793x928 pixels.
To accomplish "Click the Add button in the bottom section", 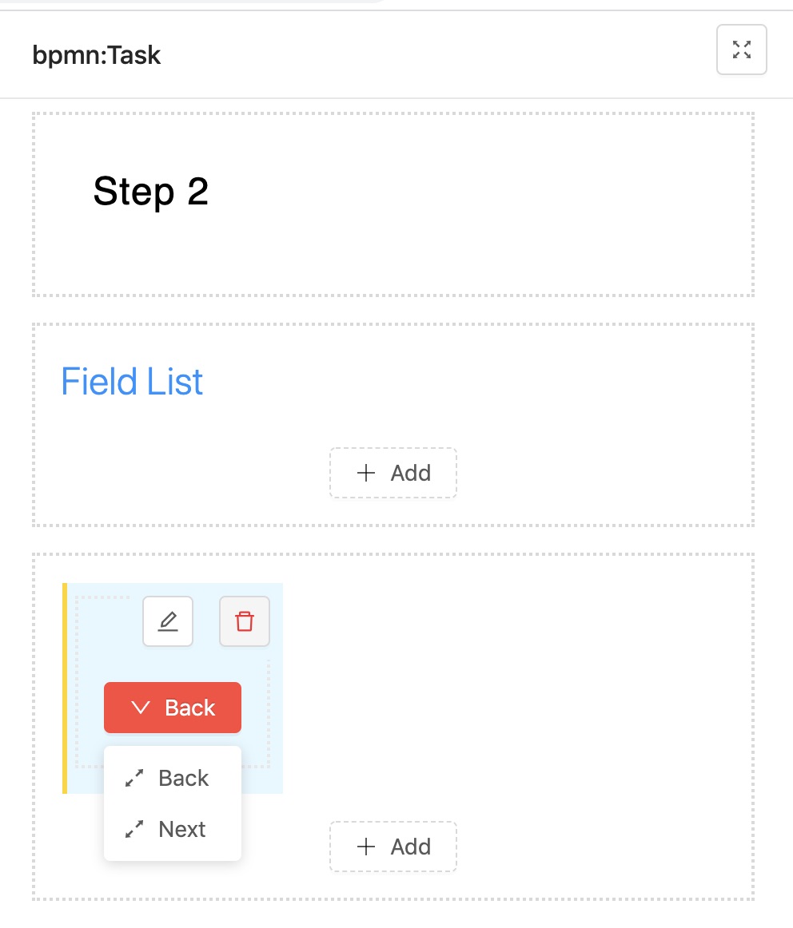I will (x=393, y=847).
